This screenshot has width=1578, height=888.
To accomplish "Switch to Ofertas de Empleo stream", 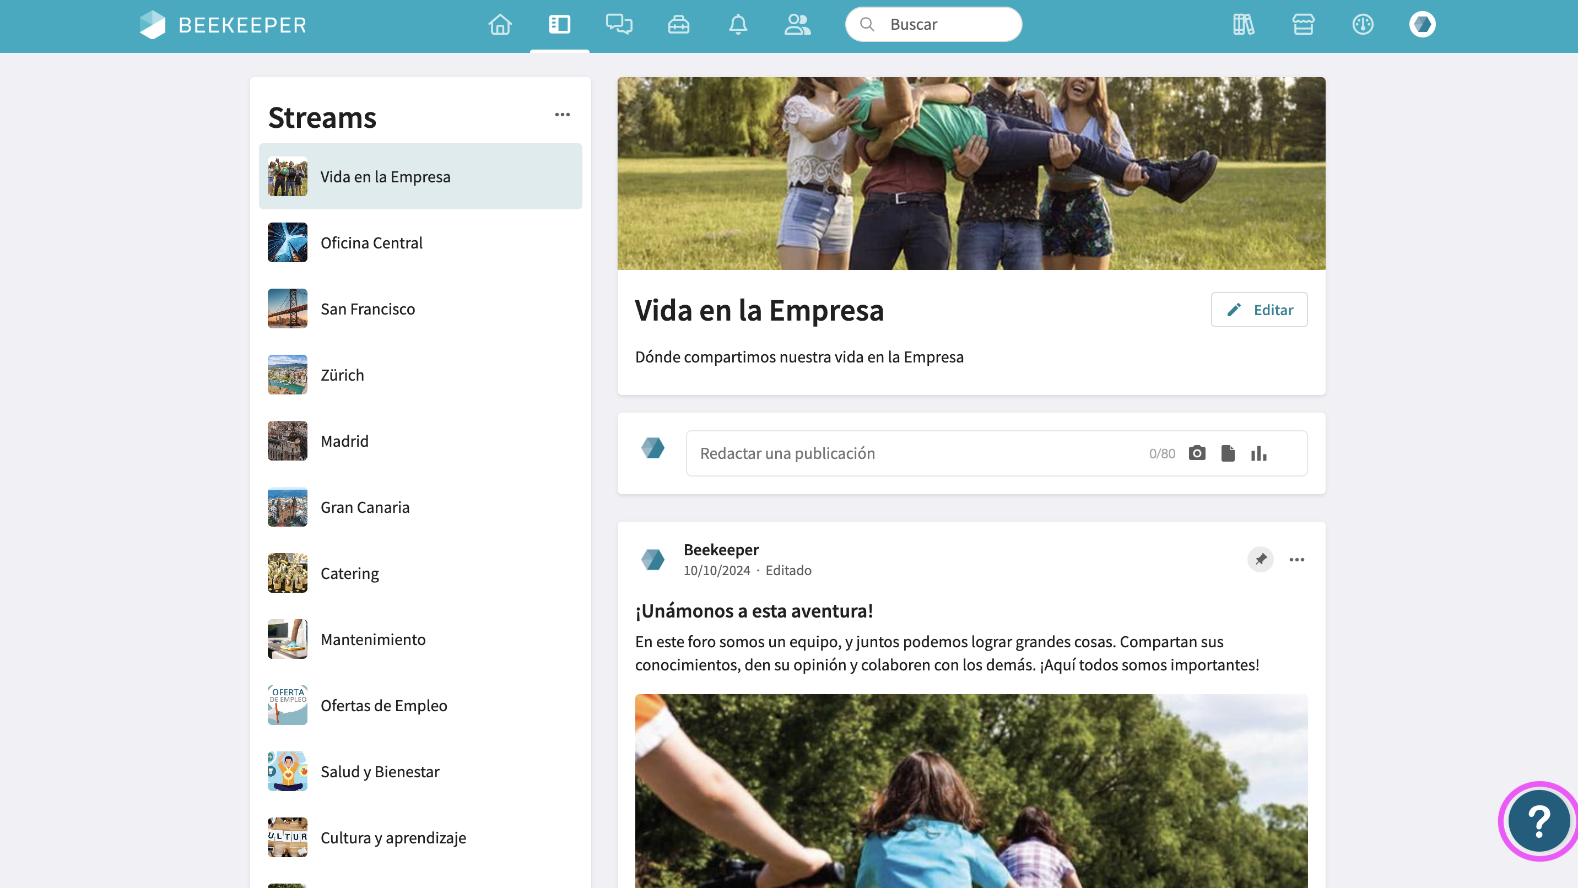I will tap(383, 706).
